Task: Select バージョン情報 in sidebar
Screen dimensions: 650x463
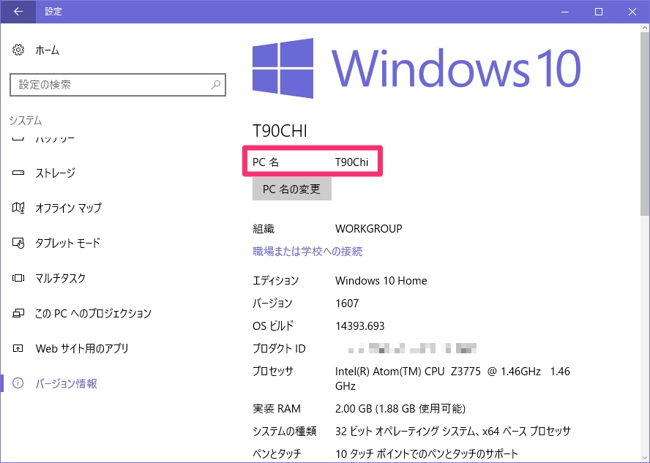Action: tap(67, 383)
